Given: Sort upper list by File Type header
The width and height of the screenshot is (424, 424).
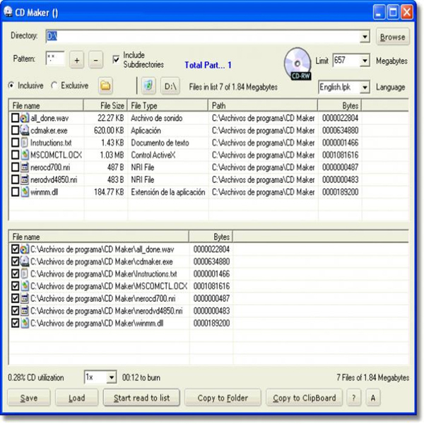Looking at the screenshot, I should click(x=167, y=105).
